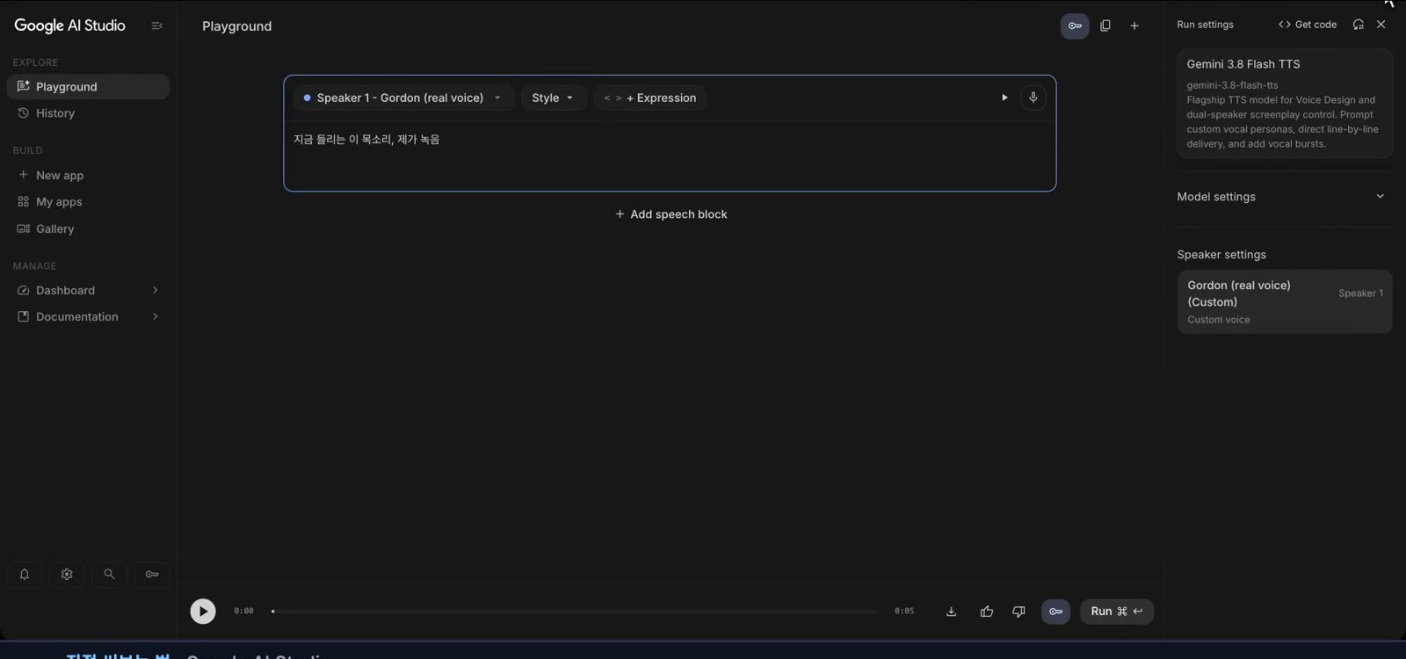Screen dimensions: 1406x659
Task: Open the Gallery
Action: [x=88, y=229]
